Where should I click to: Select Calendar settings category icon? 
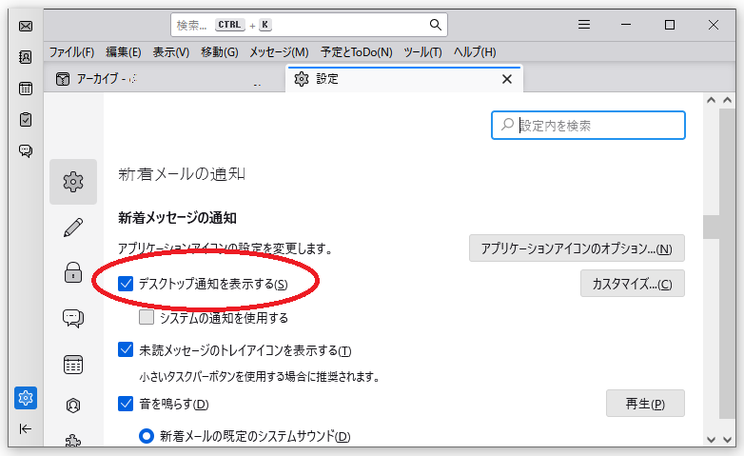(x=73, y=365)
